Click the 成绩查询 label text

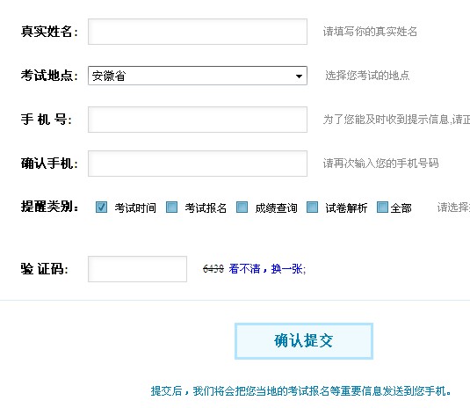[276, 208]
